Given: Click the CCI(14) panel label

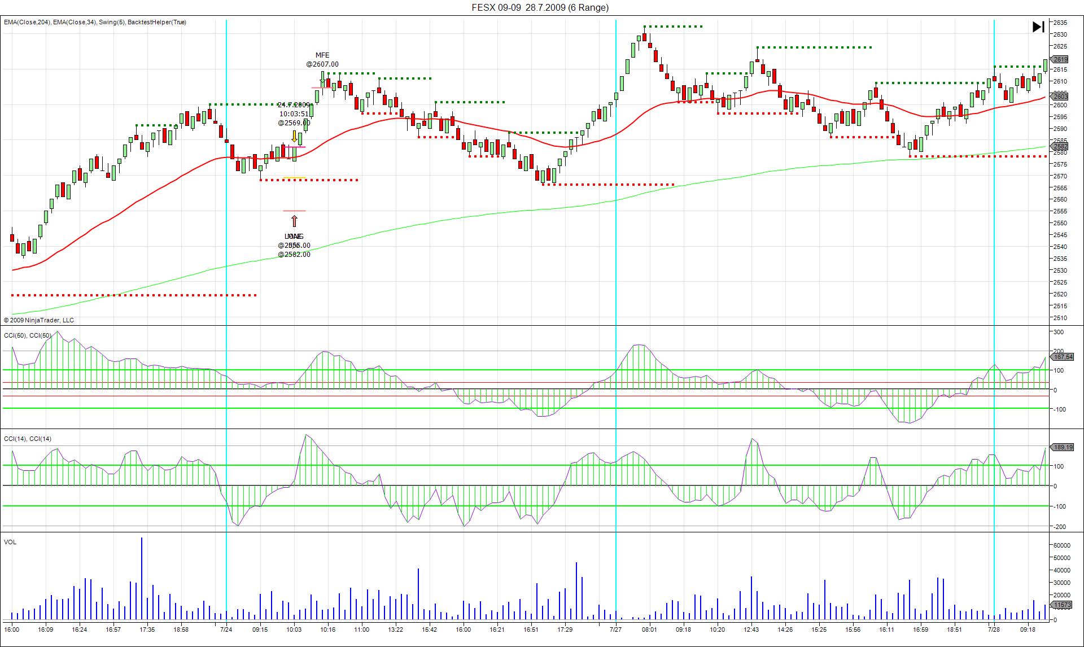Looking at the screenshot, I should [x=27, y=439].
